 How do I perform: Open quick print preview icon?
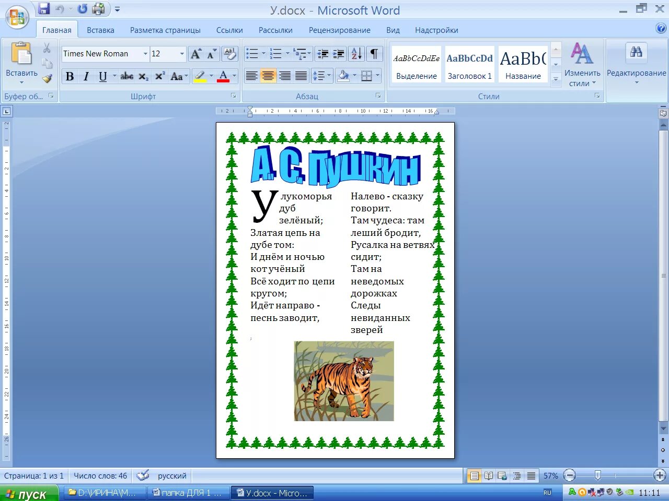98,9
